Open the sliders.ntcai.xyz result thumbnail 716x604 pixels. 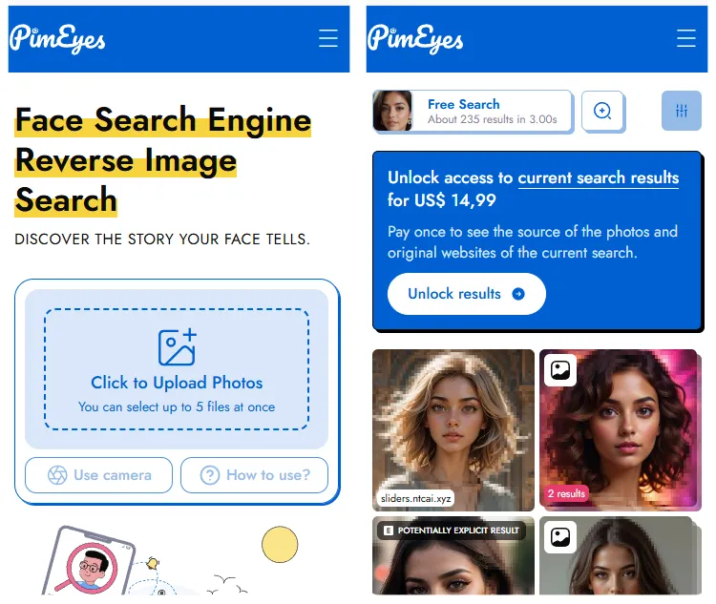coord(453,430)
